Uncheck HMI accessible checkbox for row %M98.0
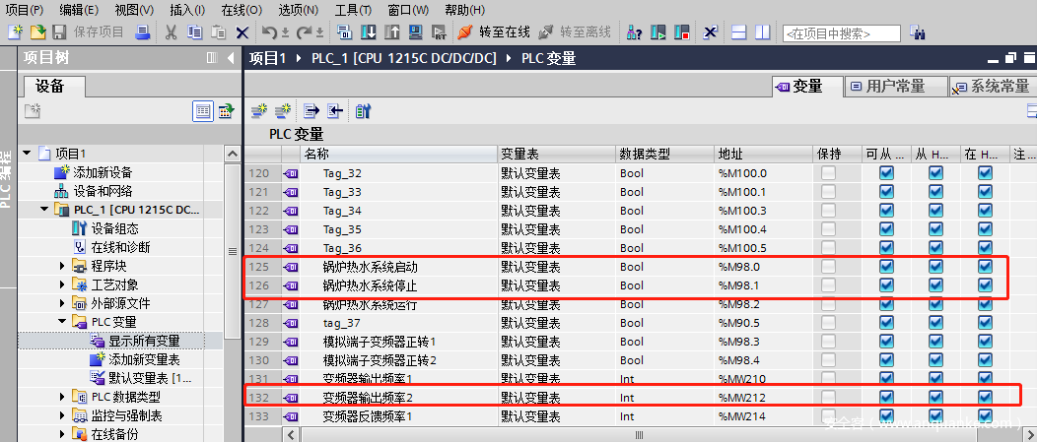This screenshot has width=1037, height=442. tap(886, 267)
